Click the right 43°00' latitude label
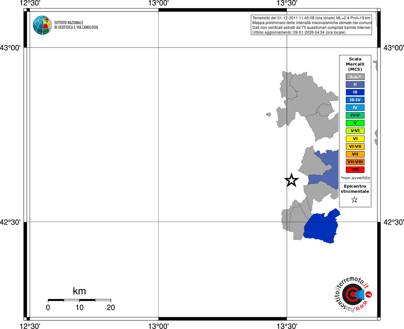 (x=394, y=48)
